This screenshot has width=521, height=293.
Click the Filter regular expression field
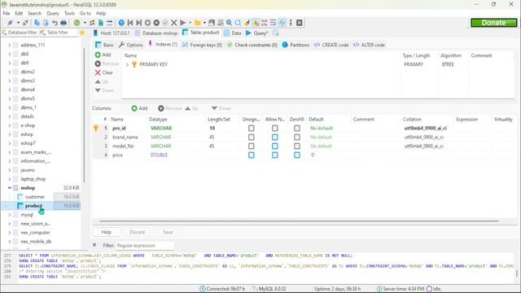145,246
